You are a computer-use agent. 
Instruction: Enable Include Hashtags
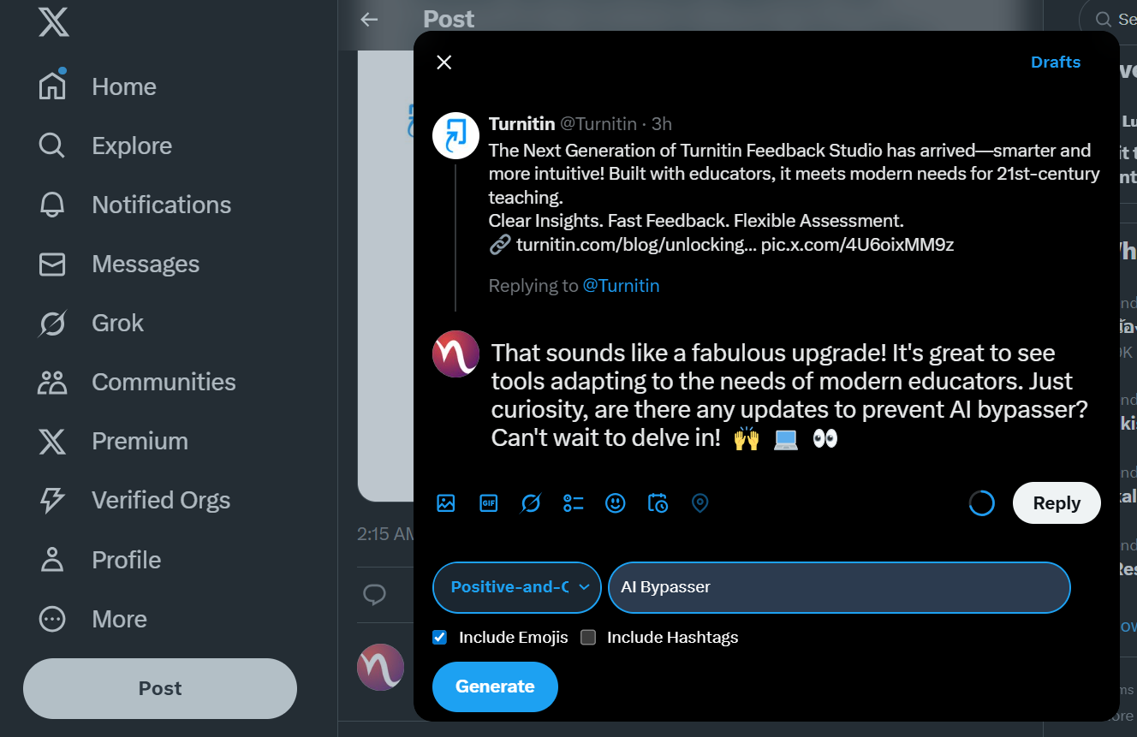(x=588, y=637)
